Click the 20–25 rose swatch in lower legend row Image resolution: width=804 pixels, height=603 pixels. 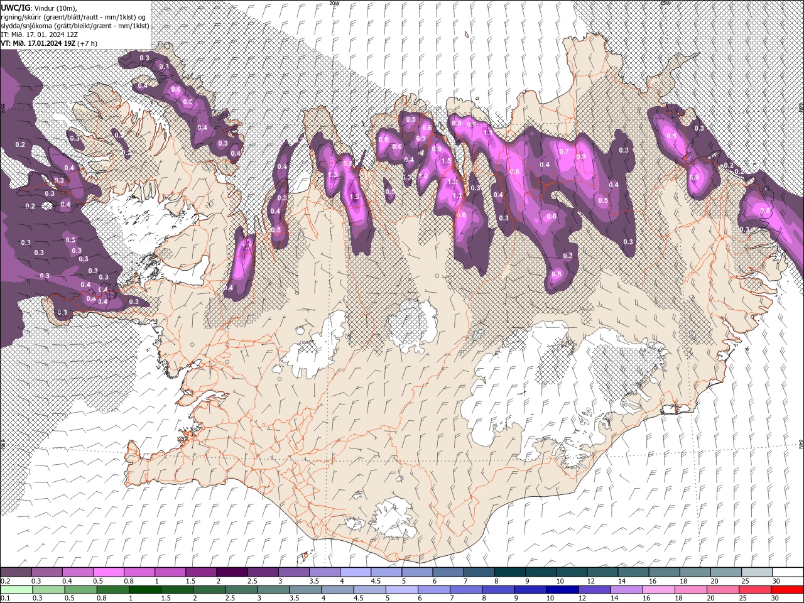coord(723,590)
